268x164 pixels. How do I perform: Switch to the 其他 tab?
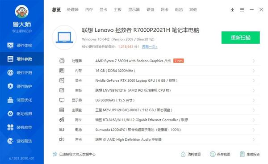[x=193, y=9]
